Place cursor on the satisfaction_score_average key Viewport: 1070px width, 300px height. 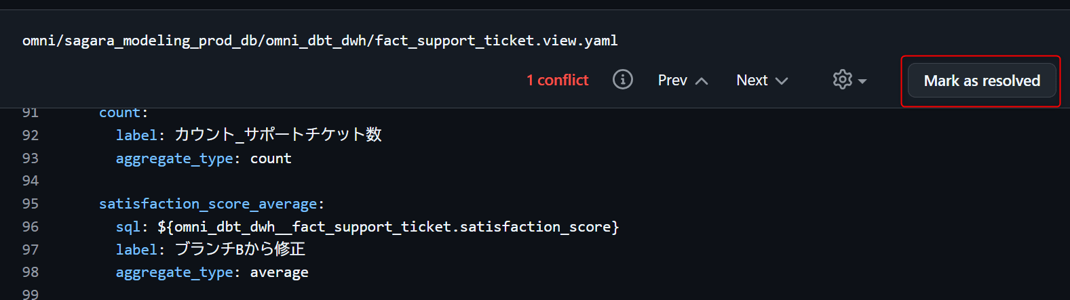[208, 204]
